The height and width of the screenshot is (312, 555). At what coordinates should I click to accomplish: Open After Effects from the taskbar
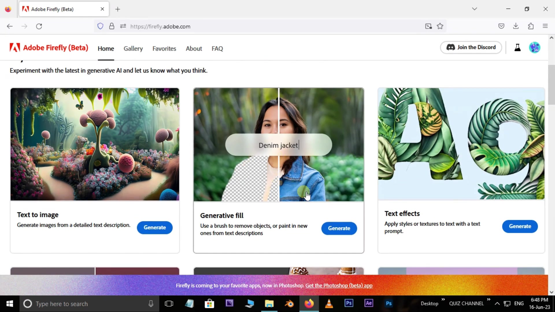[x=369, y=303]
